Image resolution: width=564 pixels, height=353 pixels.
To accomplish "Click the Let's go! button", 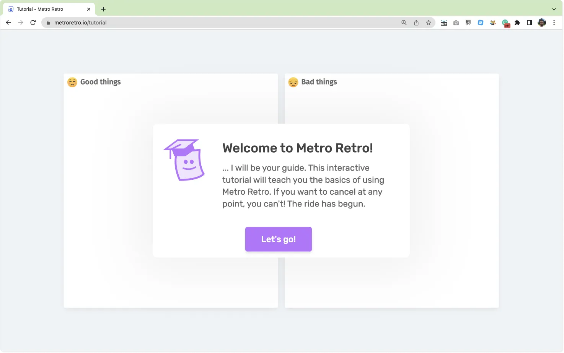I will pos(278,239).
